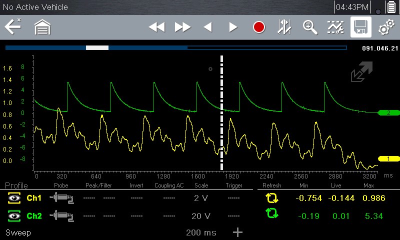
Task: Change the 200 ms sweep setting
Action: 201,233
